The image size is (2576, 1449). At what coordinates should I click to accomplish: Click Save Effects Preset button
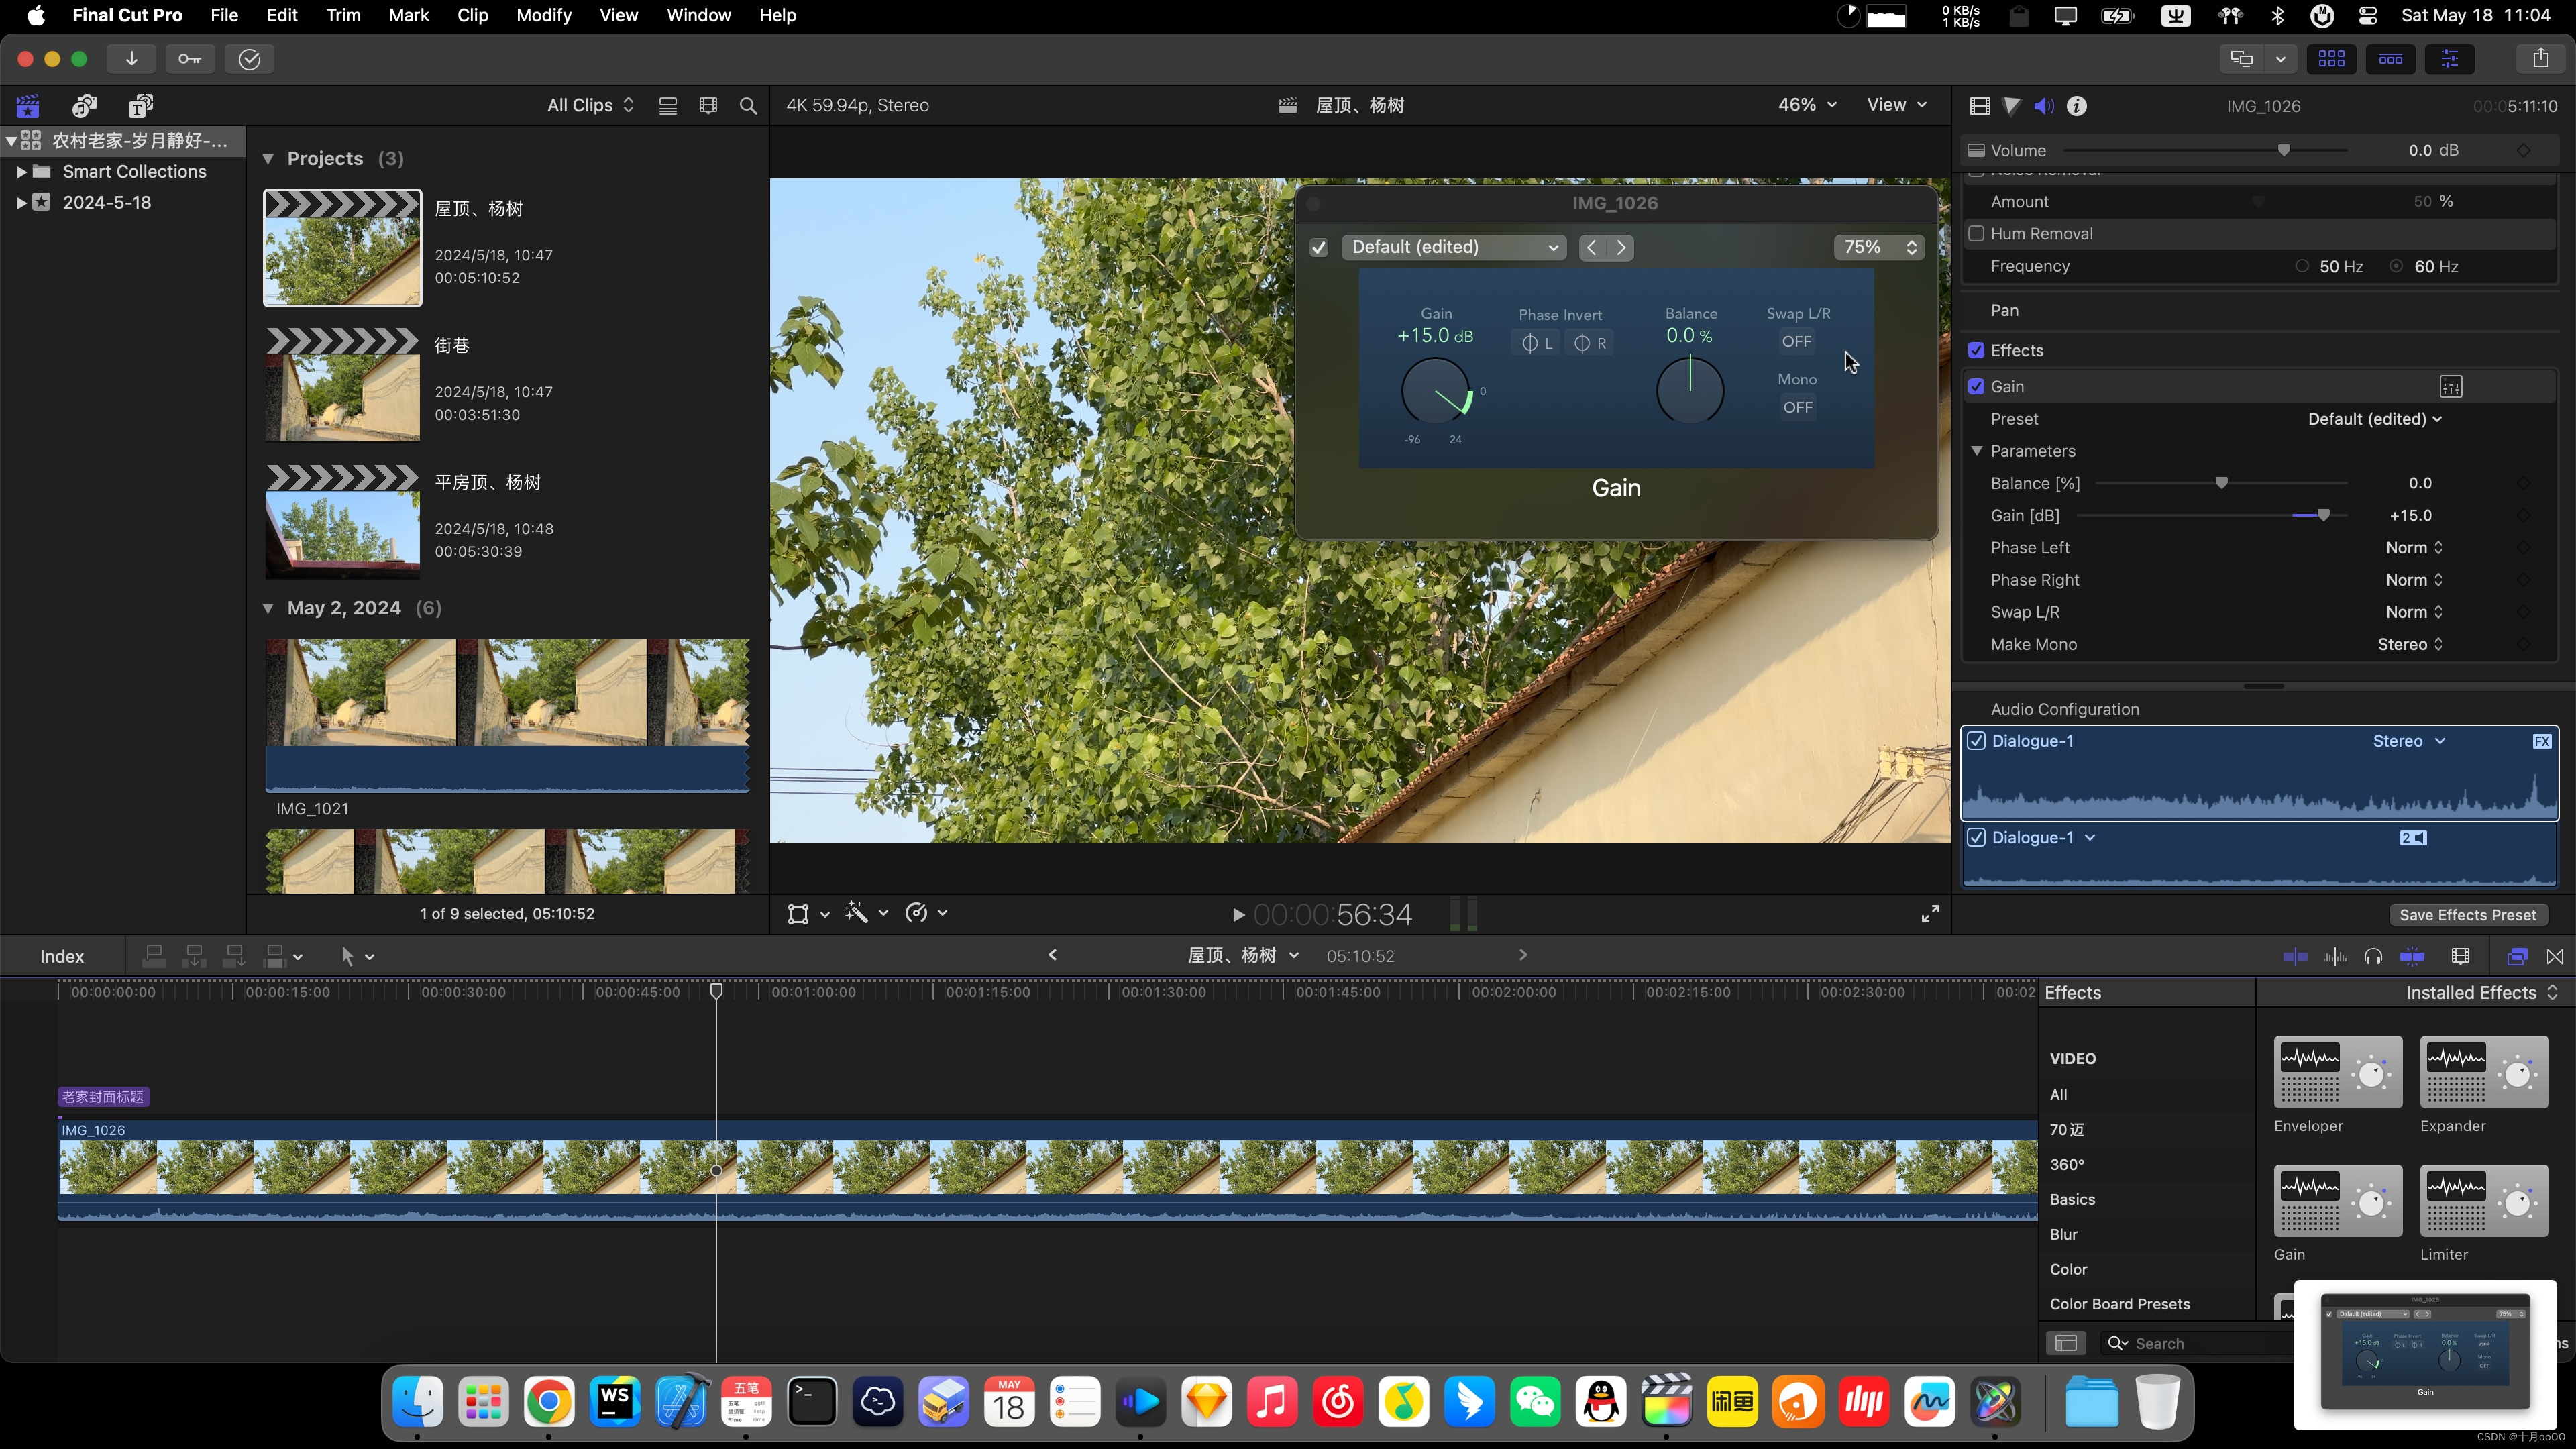[2467, 915]
